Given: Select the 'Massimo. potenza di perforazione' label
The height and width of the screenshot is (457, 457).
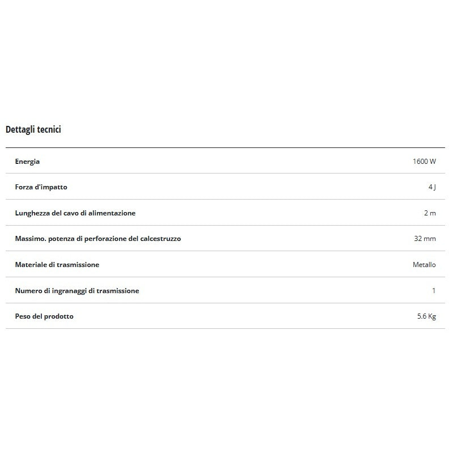Looking at the screenshot, I should [x=98, y=239].
